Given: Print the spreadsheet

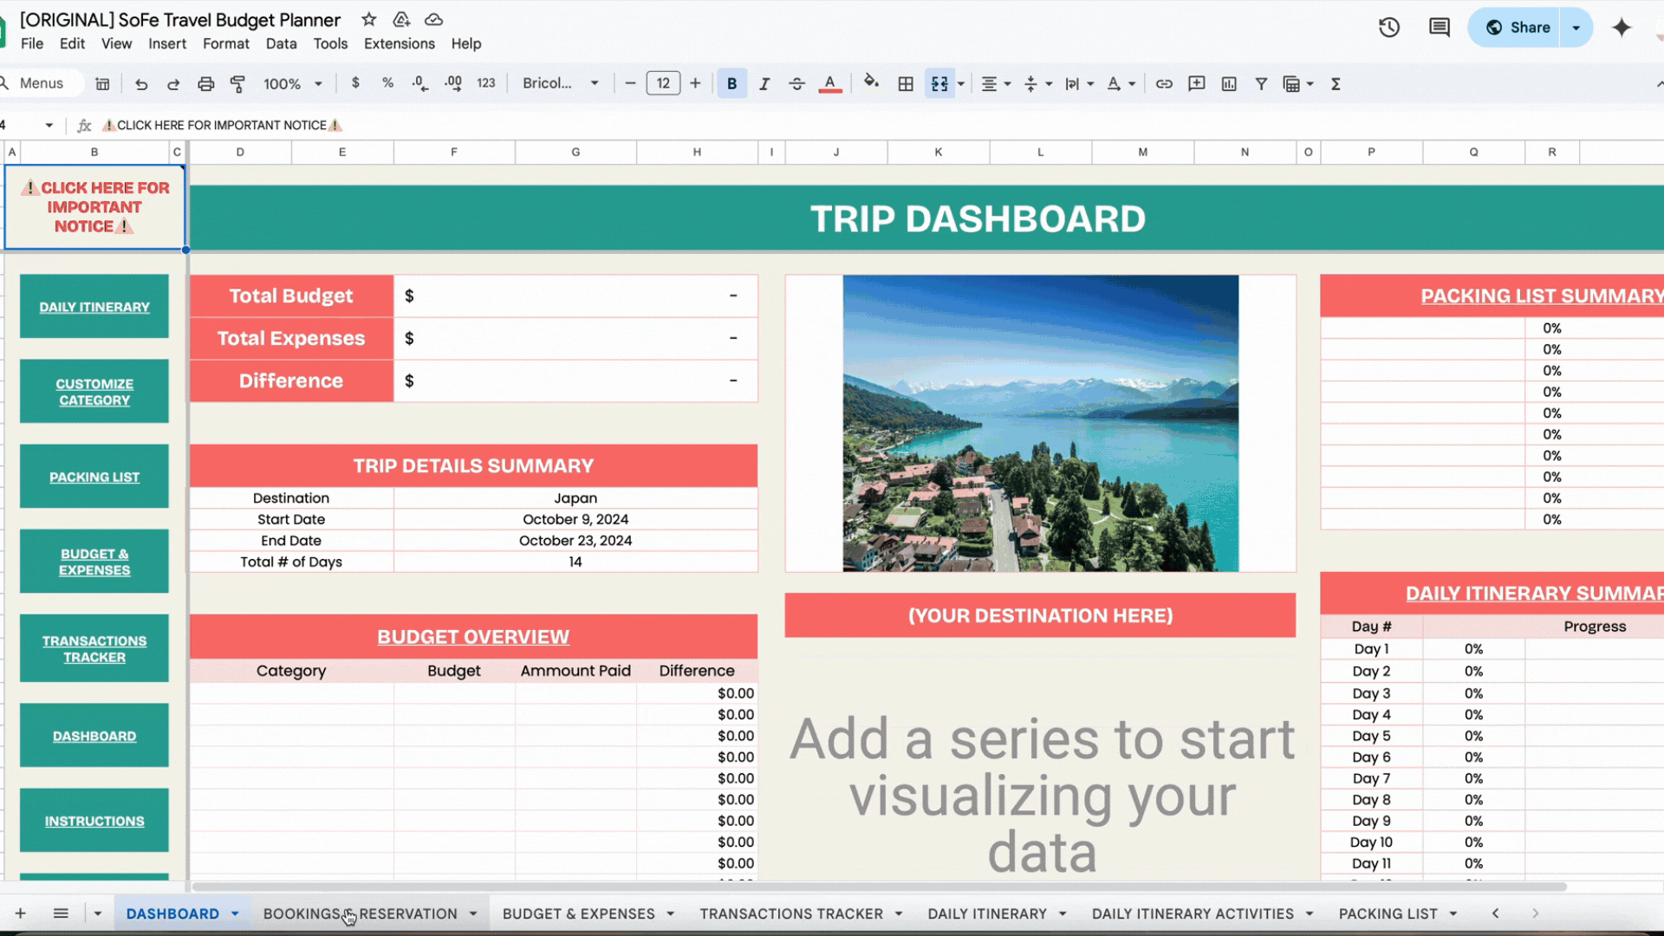Looking at the screenshot, I should 205,84.
